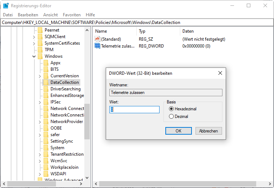Image resolution: width=274 pixels, height=188 pixels.
Task: Click the Name column header
Action: point(114,31)
